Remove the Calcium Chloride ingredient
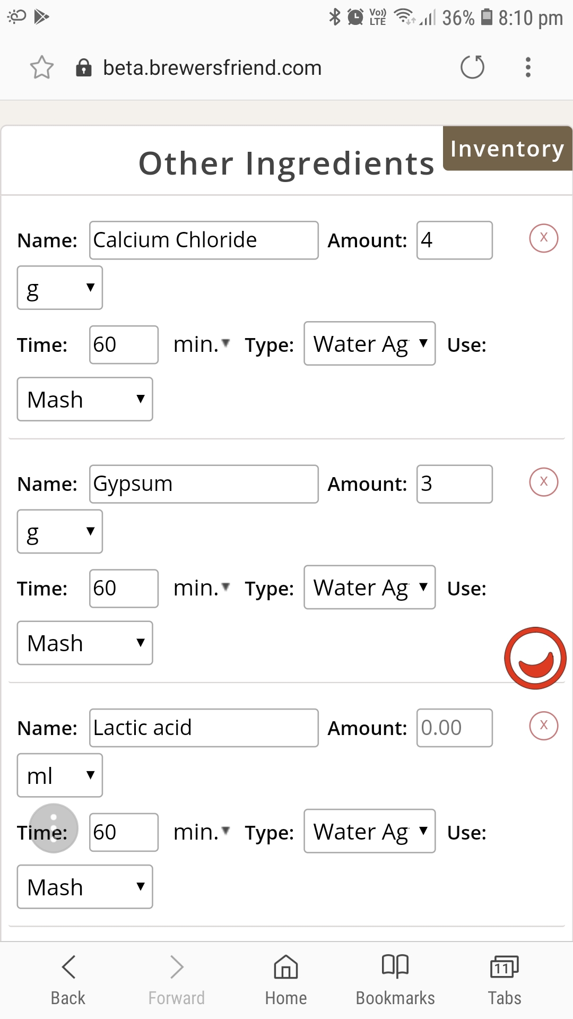Viewport: 573px width, 1019px height. coord(544,238)
